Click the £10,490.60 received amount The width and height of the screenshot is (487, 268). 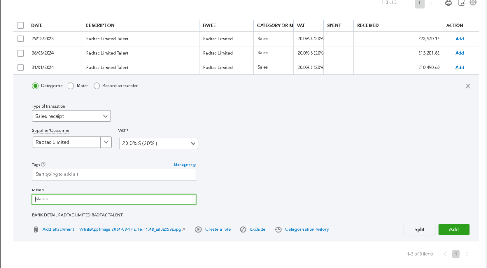tap(429, 68)
